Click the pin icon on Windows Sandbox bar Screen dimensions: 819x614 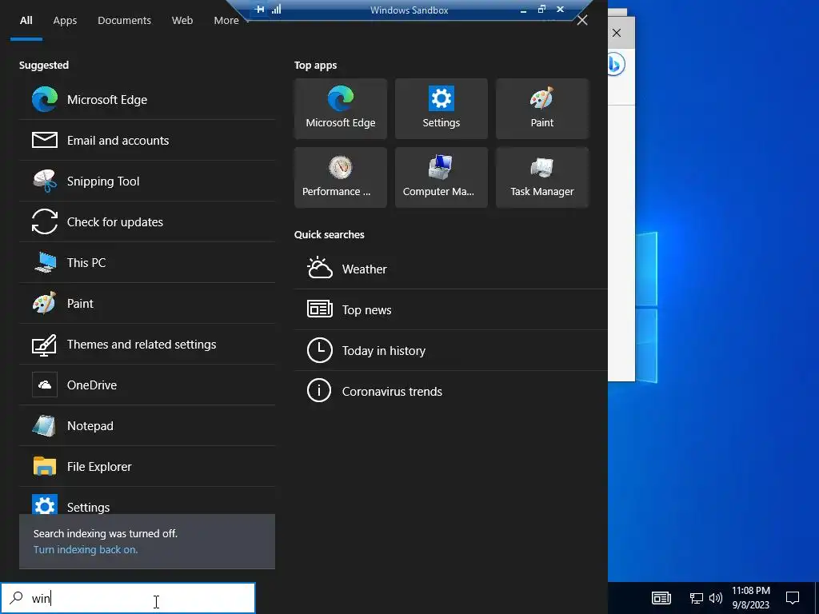coord(260,9)
